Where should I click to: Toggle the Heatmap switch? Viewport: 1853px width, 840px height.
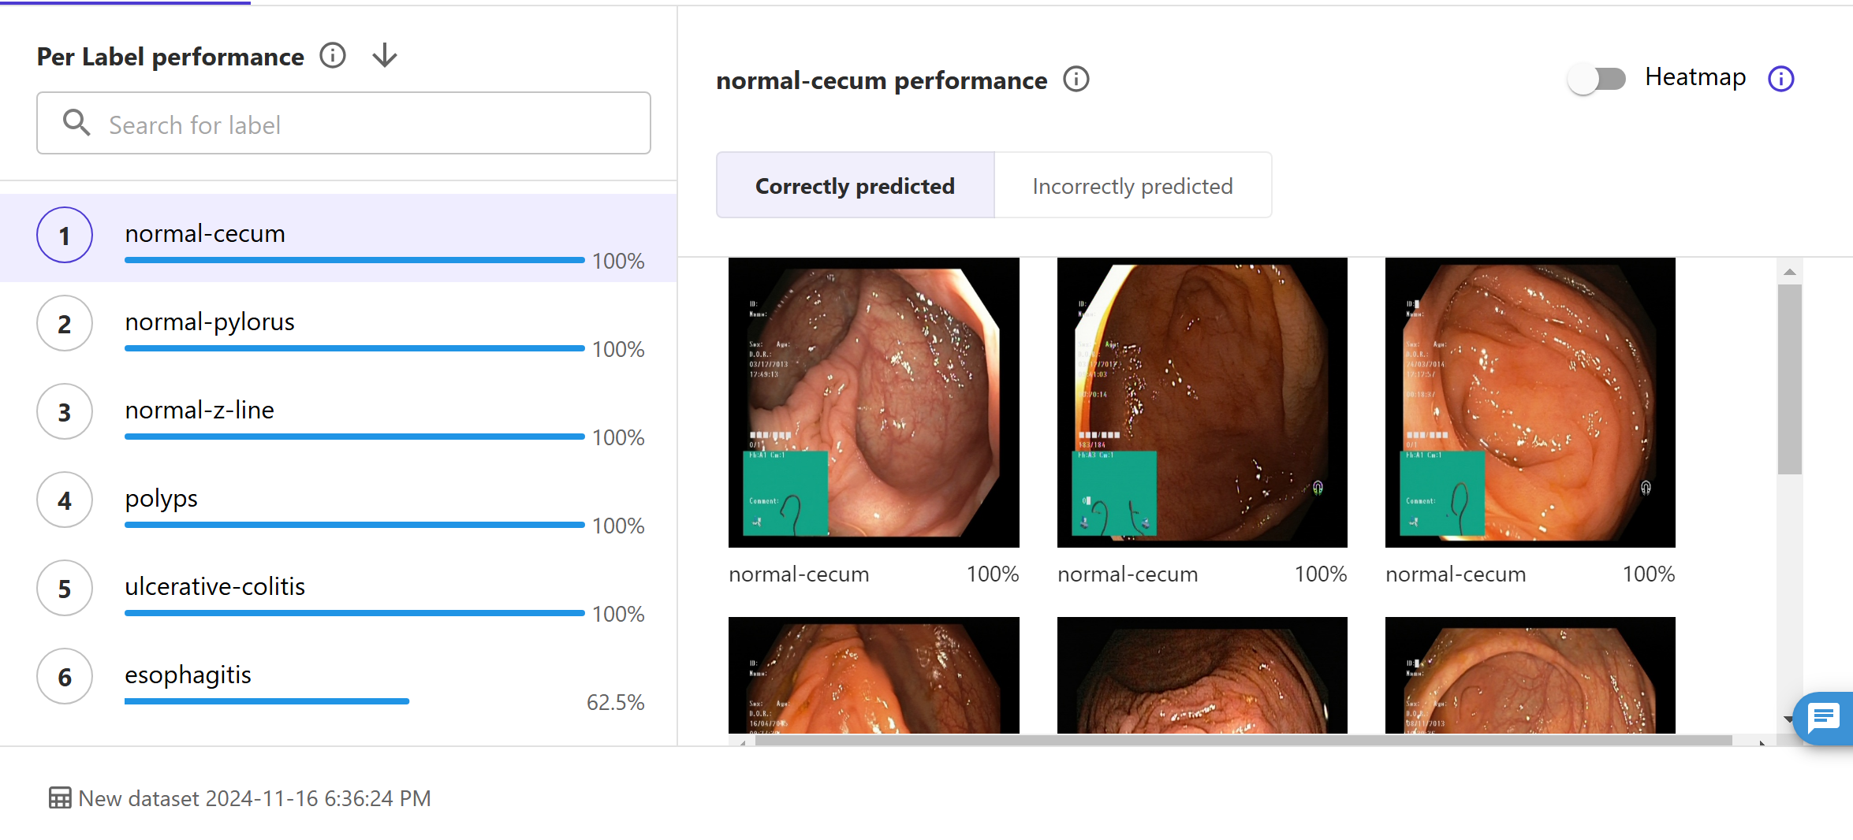tap(1597, 79)
